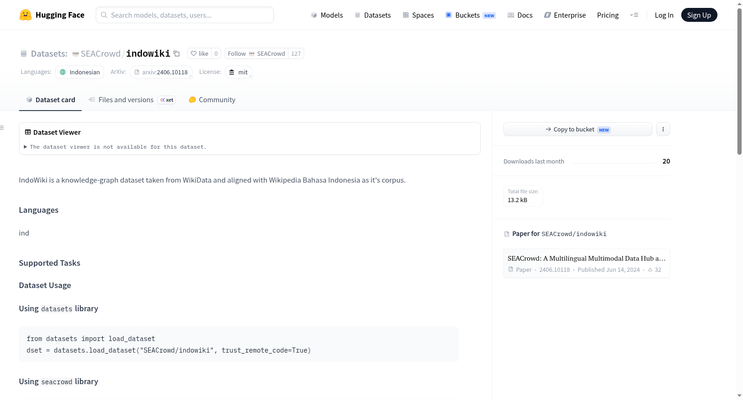Click the Docs book icon
Image resolution: width=743 pixels, height=400 pixels.
click(x=511, y=15)
